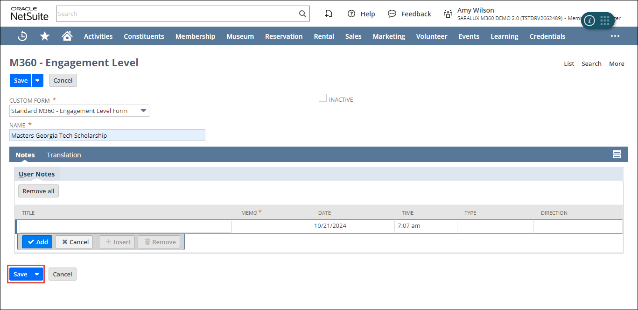Open the Feedback speech bubble icon

tap(392, 14)
